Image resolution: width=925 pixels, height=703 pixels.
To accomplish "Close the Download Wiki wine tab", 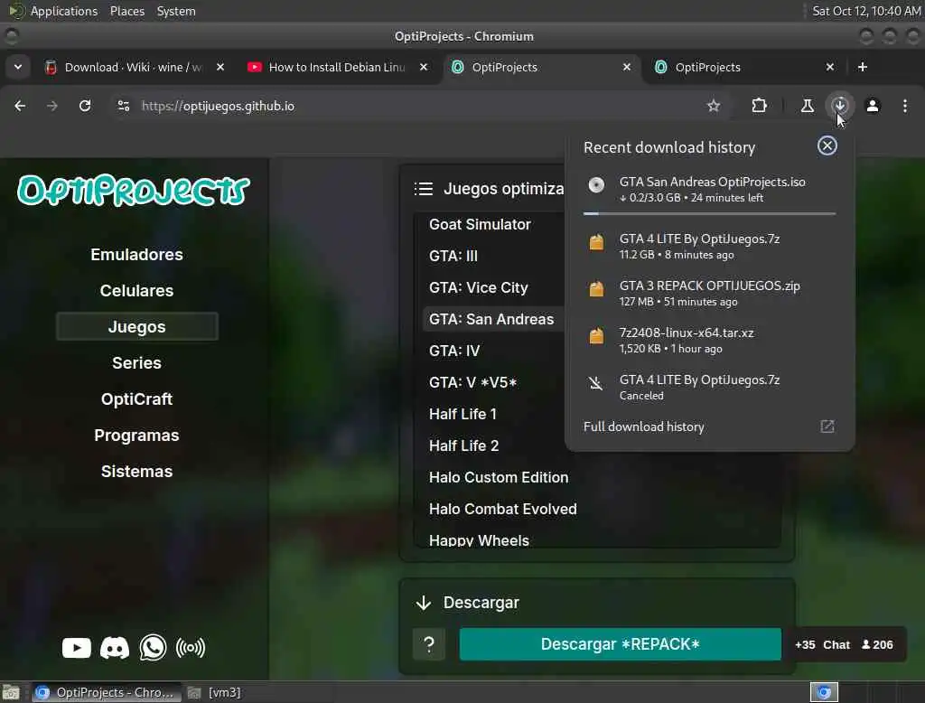I will click(x=220, y=67).
